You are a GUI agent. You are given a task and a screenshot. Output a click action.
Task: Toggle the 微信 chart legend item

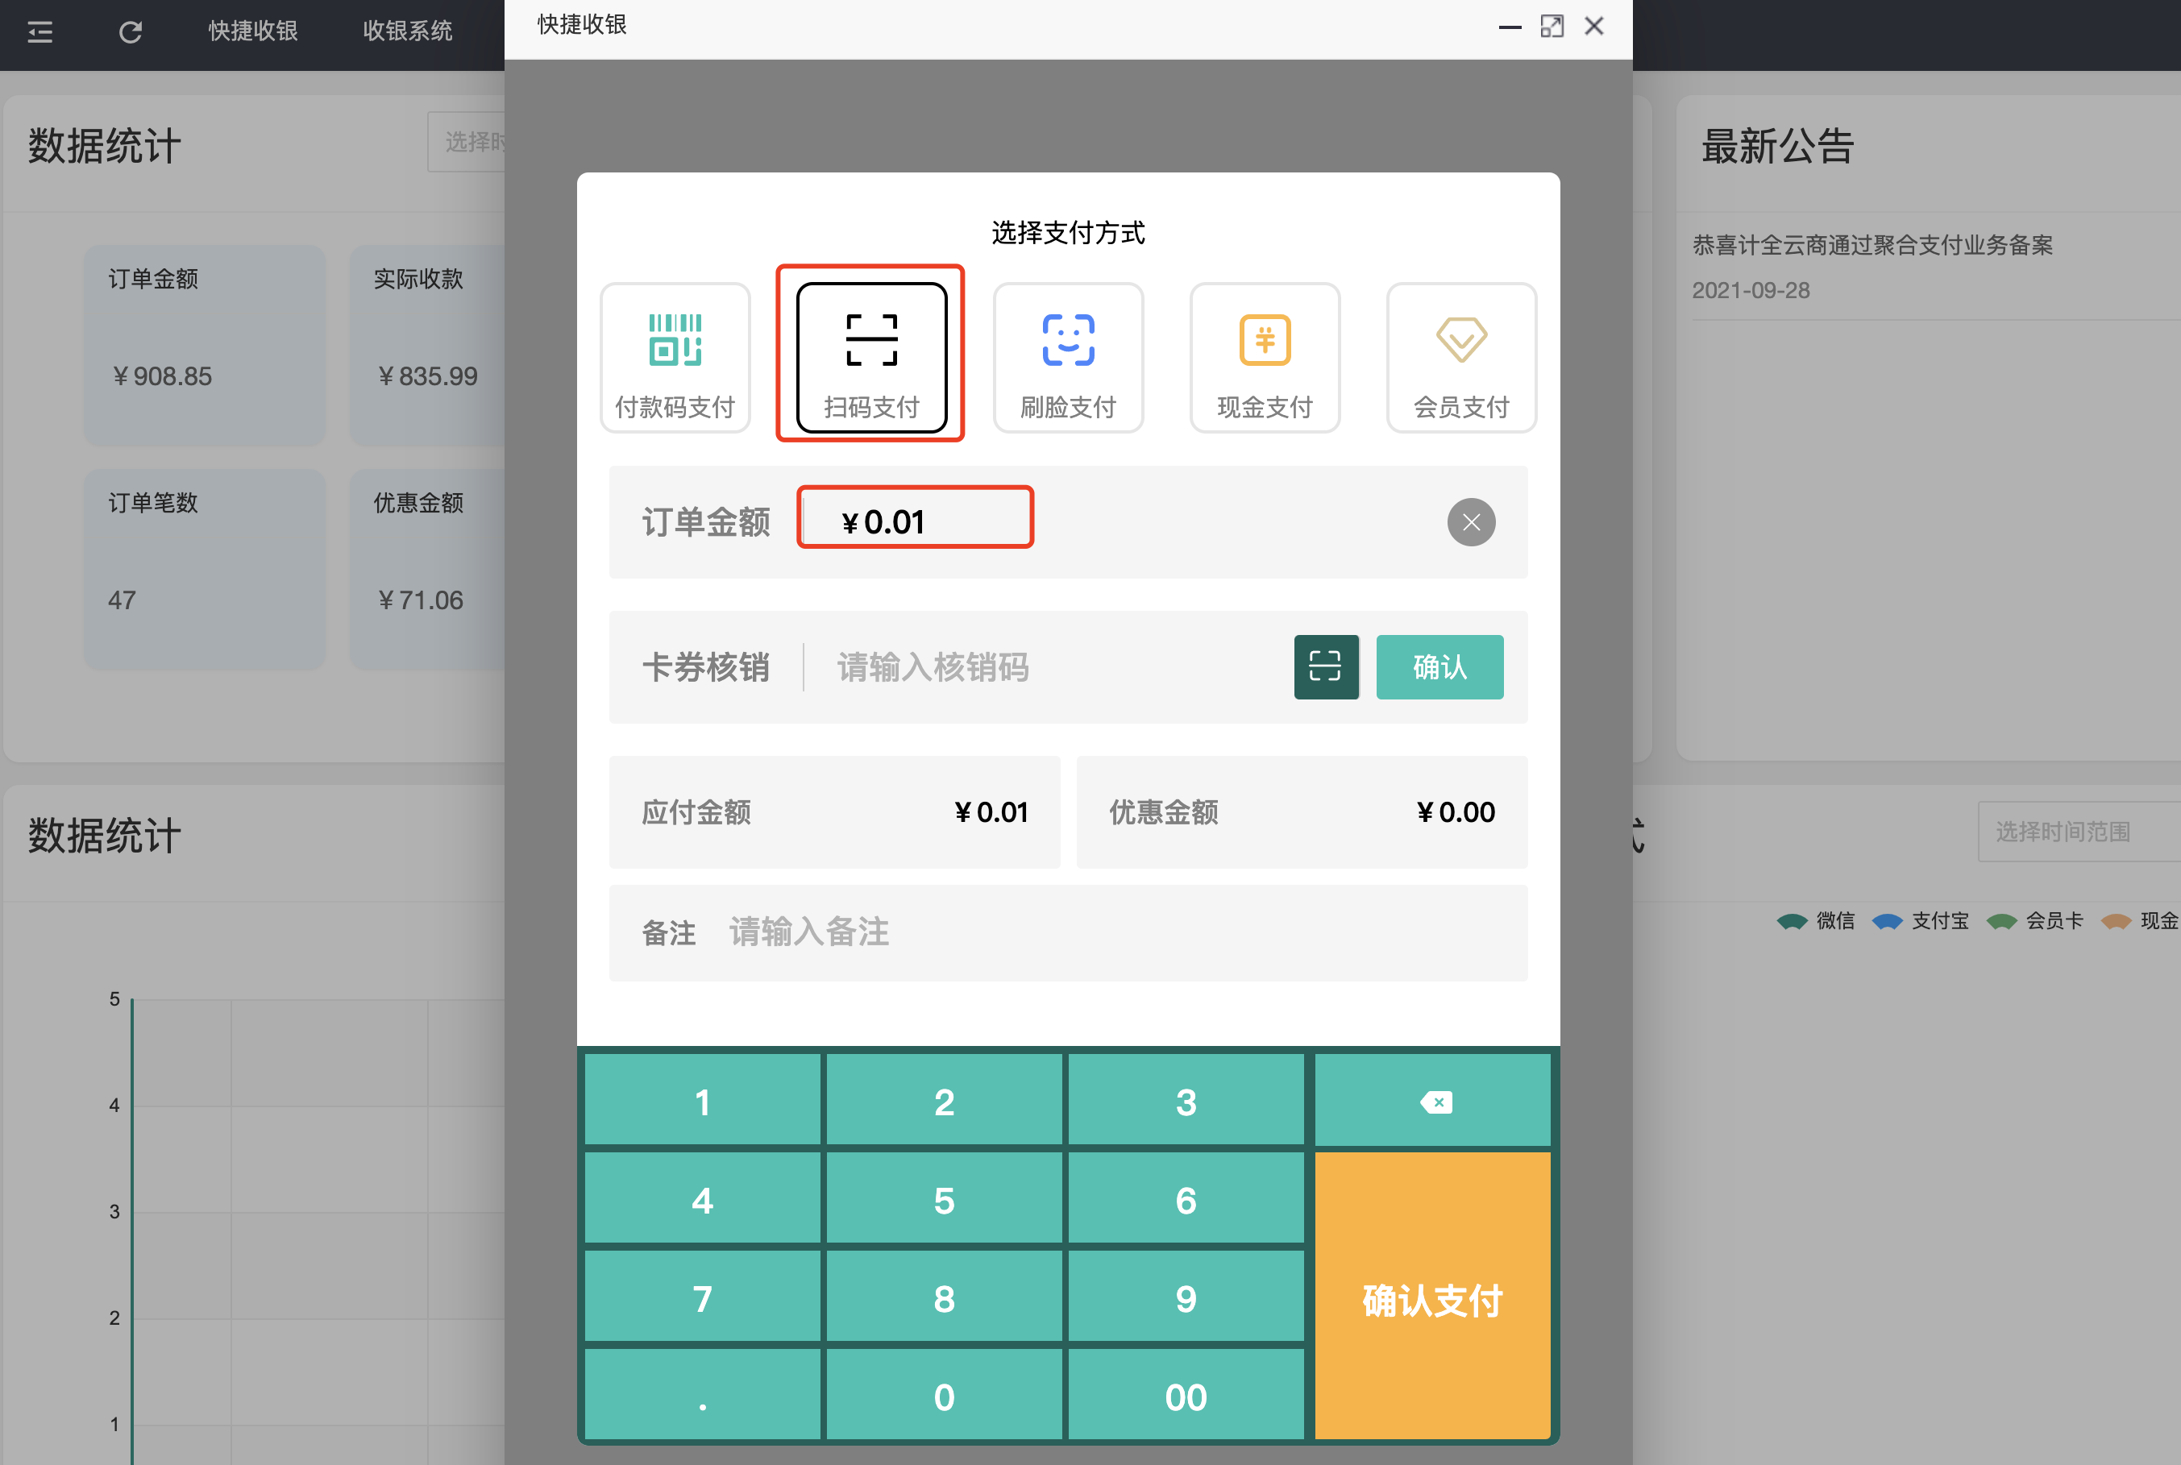pos(1816,921)
